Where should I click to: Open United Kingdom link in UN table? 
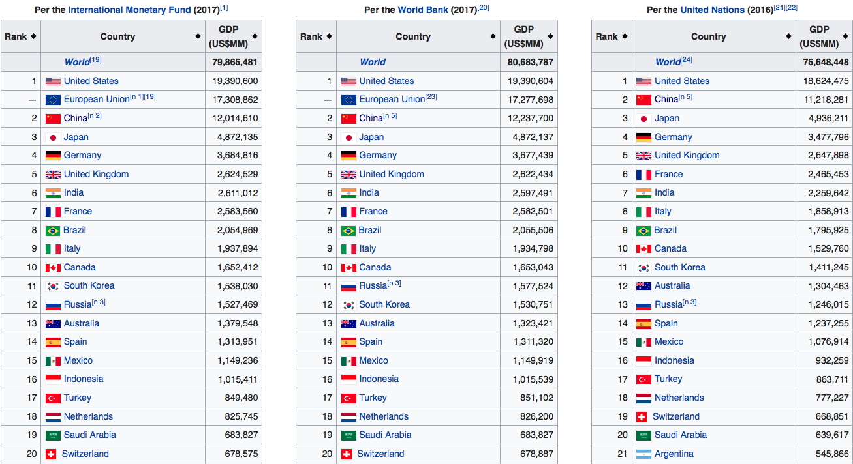coord(687,156)
